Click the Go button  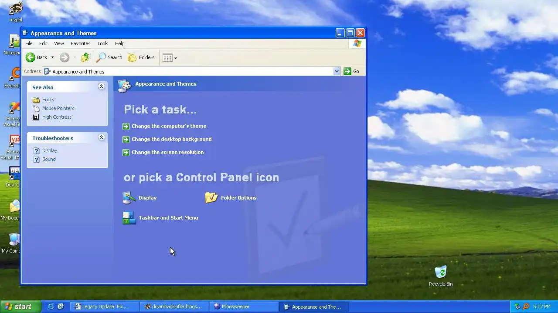point(351,71)
